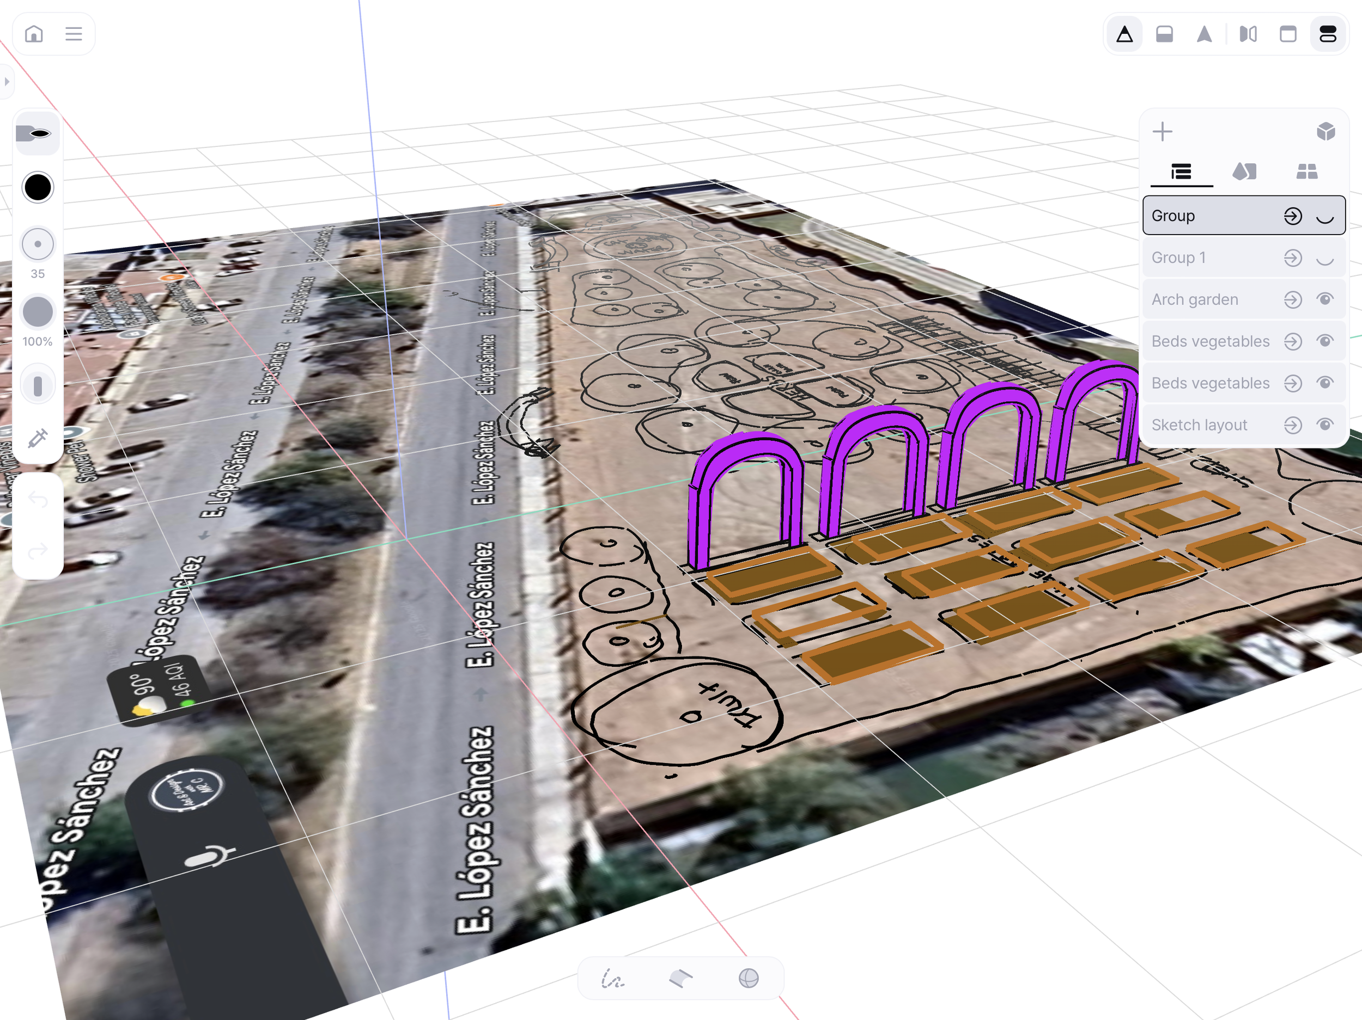The image size is (1362, 1020).
Task: Adjust brush size 35 control
Action: 38,244
